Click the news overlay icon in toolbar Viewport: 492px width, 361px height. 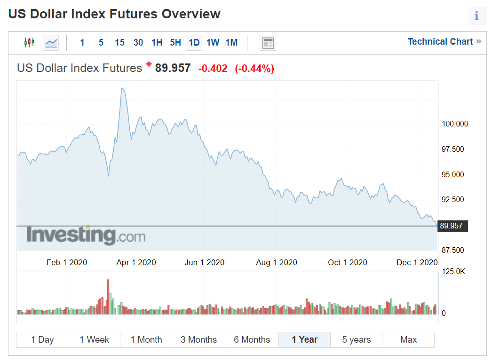click(x=268, y=43)
